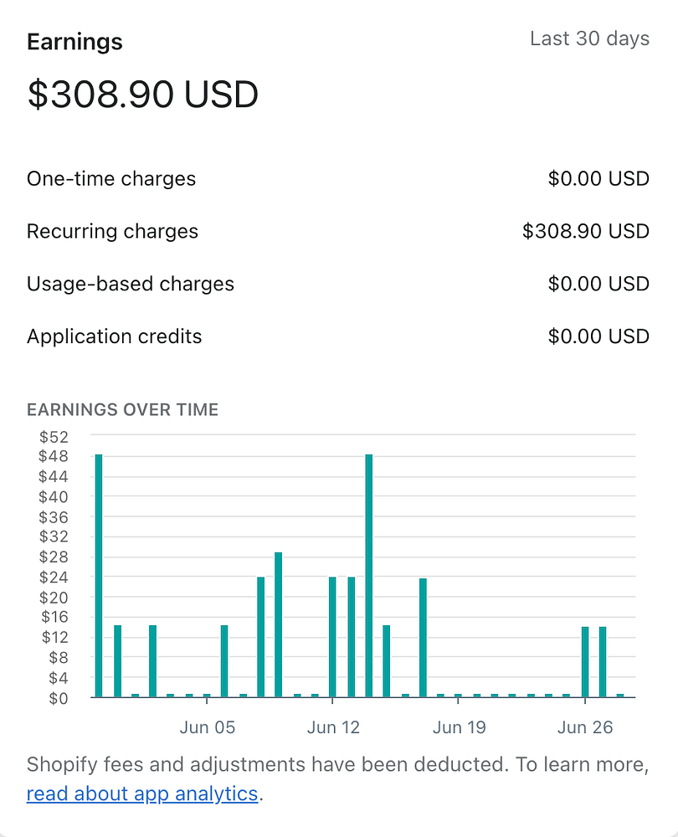Open the read about app analytics link
The image size is (678, 837).
pos(142,793)
